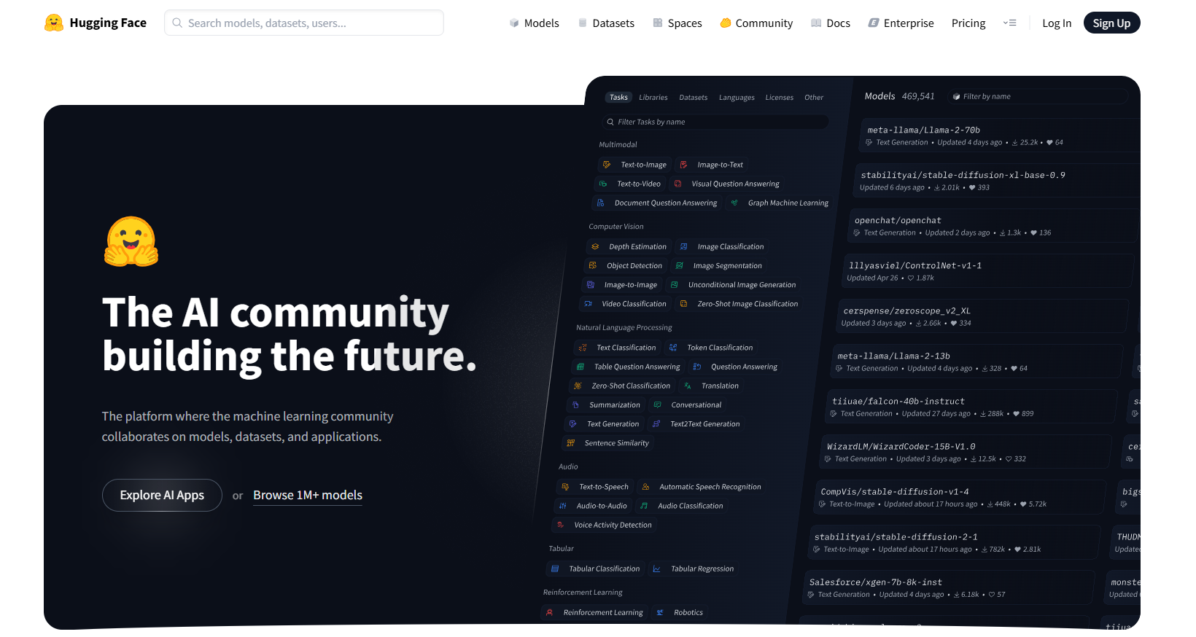Open Spaces from the top navigation
Viewport: 1196px width, 637px height.
tap(677, 23)
